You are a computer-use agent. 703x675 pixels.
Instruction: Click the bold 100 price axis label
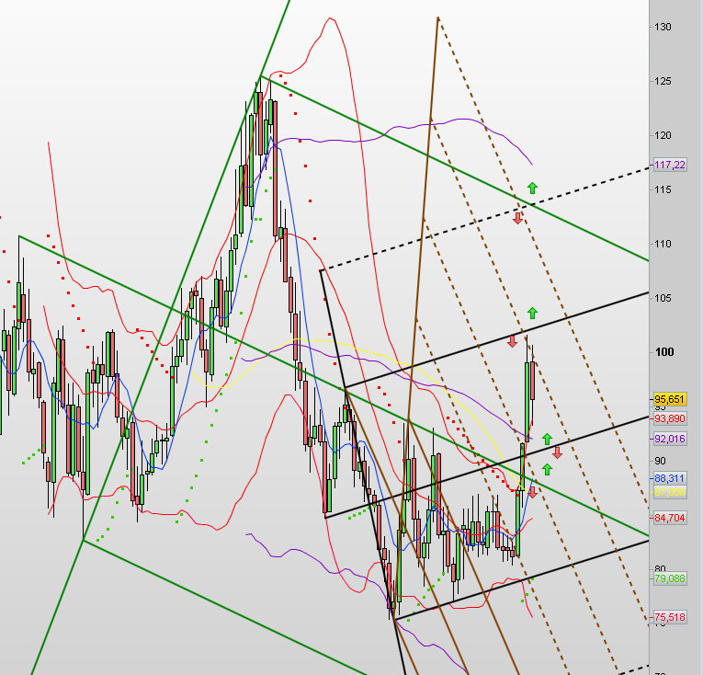[664, 352]
